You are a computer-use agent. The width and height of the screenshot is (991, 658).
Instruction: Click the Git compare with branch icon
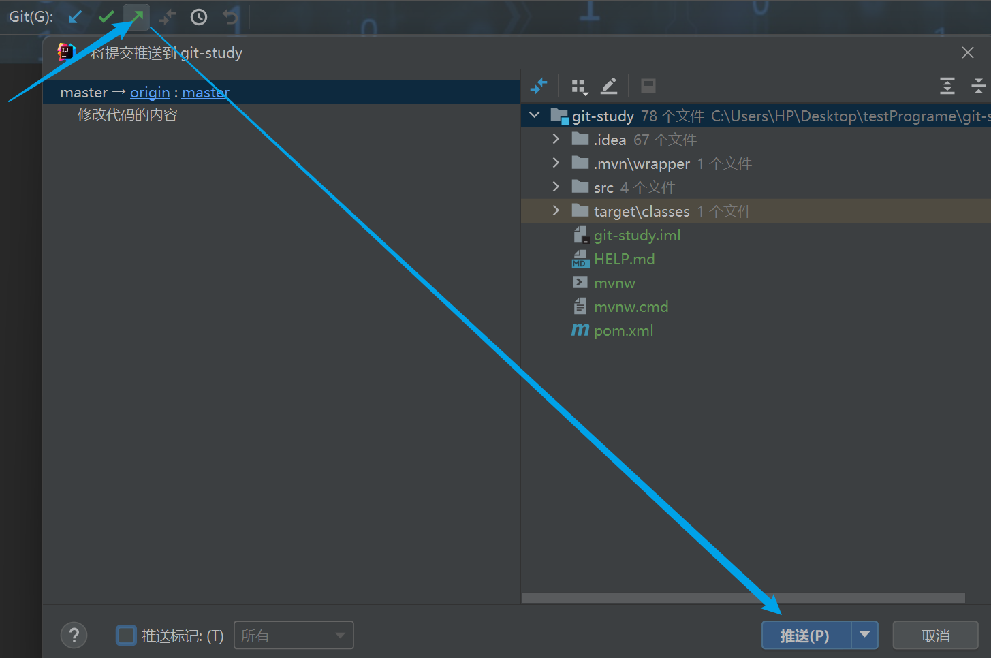168,16
